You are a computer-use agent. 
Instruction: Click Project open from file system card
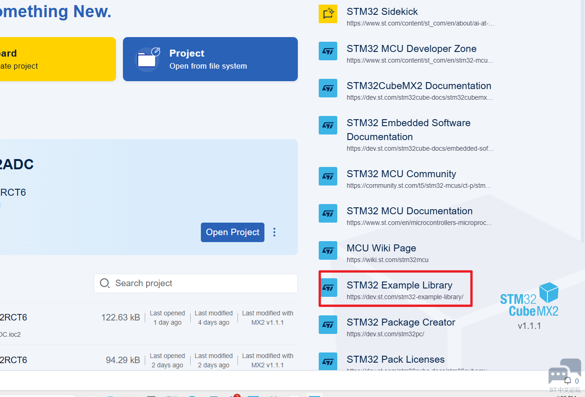click(x=210, y=59)
